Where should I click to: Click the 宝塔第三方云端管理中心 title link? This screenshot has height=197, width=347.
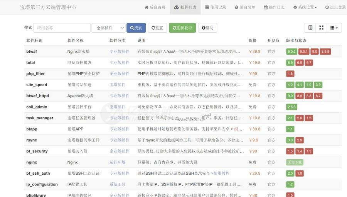[x=48, y=7]
